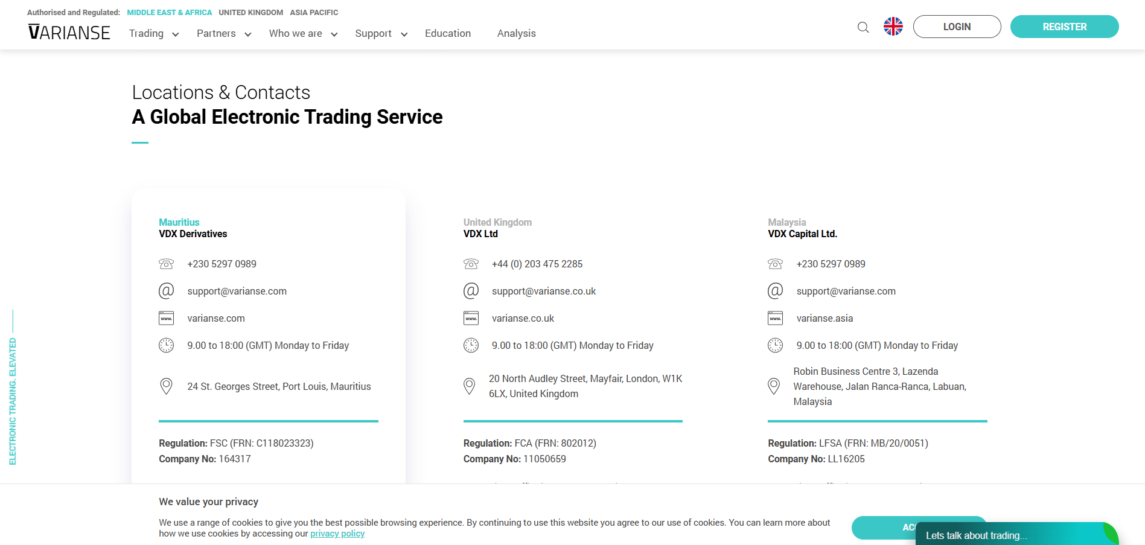This screenshot has height=545, width=1145.
Task: Click varianse.asia website text
Action: (824, 318)
